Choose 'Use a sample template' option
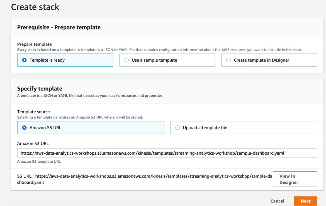Image resolution: width=326 pixels, height=206 pixels. [167, 60]
